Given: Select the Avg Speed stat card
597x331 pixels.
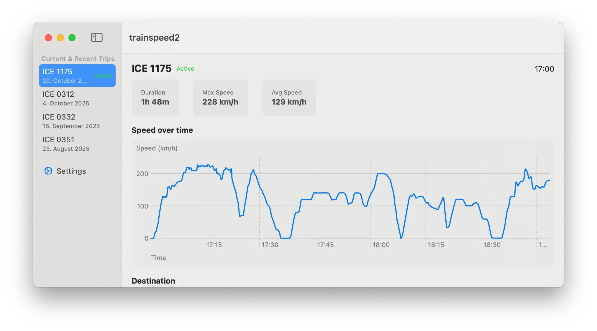Looking at the screenshot, I should point(289,97).
